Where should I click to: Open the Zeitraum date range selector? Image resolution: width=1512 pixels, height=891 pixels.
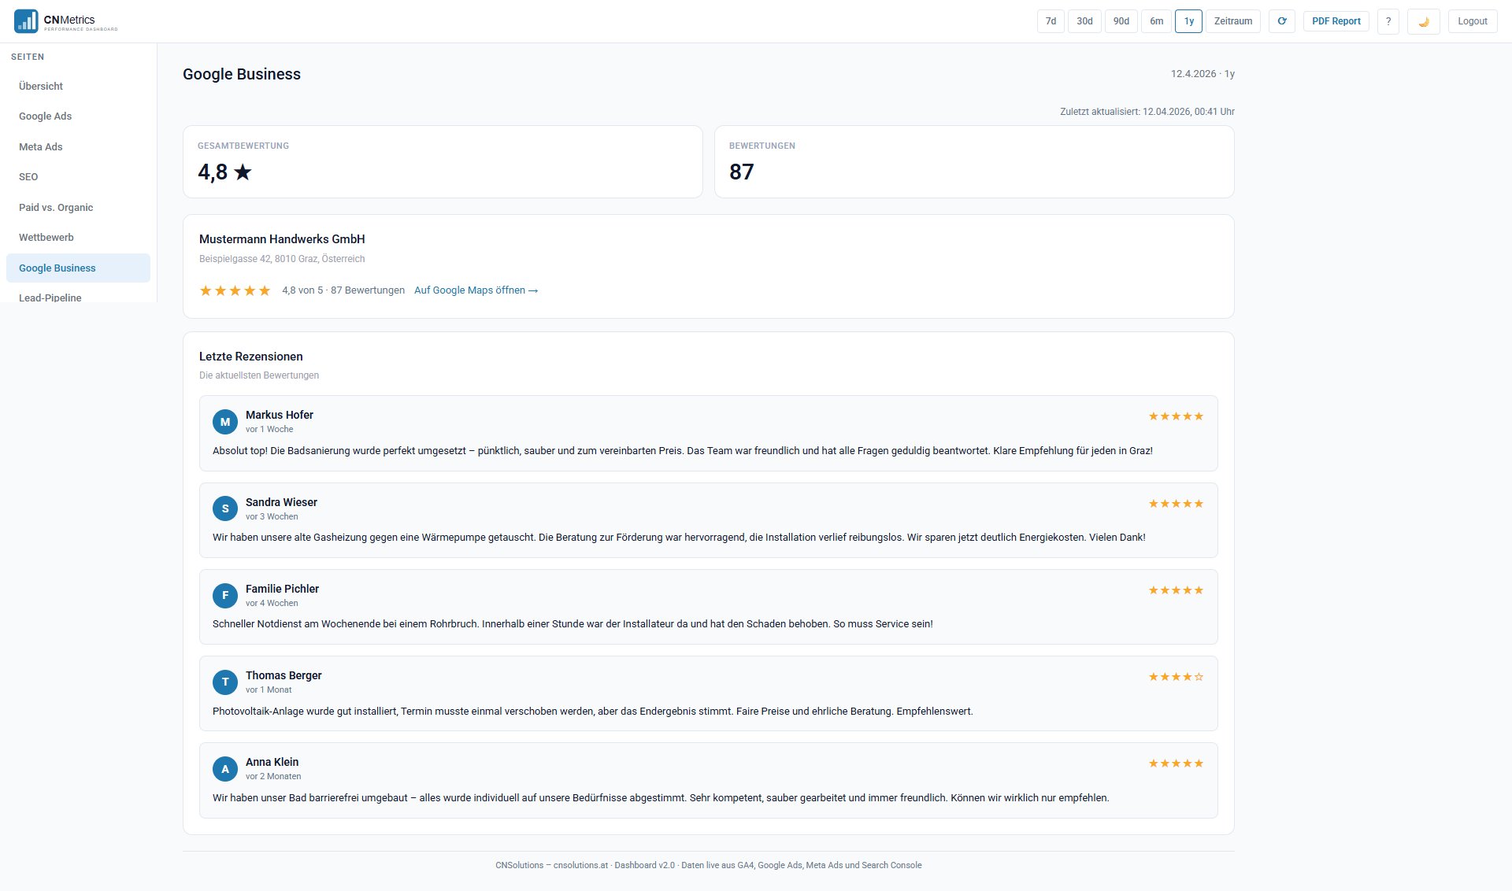pyautogui.click(x=1232, y=21)
